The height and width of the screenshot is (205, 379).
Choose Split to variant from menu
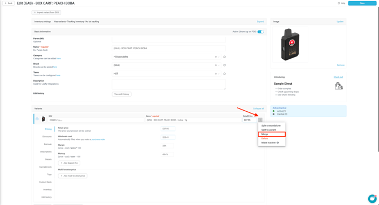tap(269, 130)
